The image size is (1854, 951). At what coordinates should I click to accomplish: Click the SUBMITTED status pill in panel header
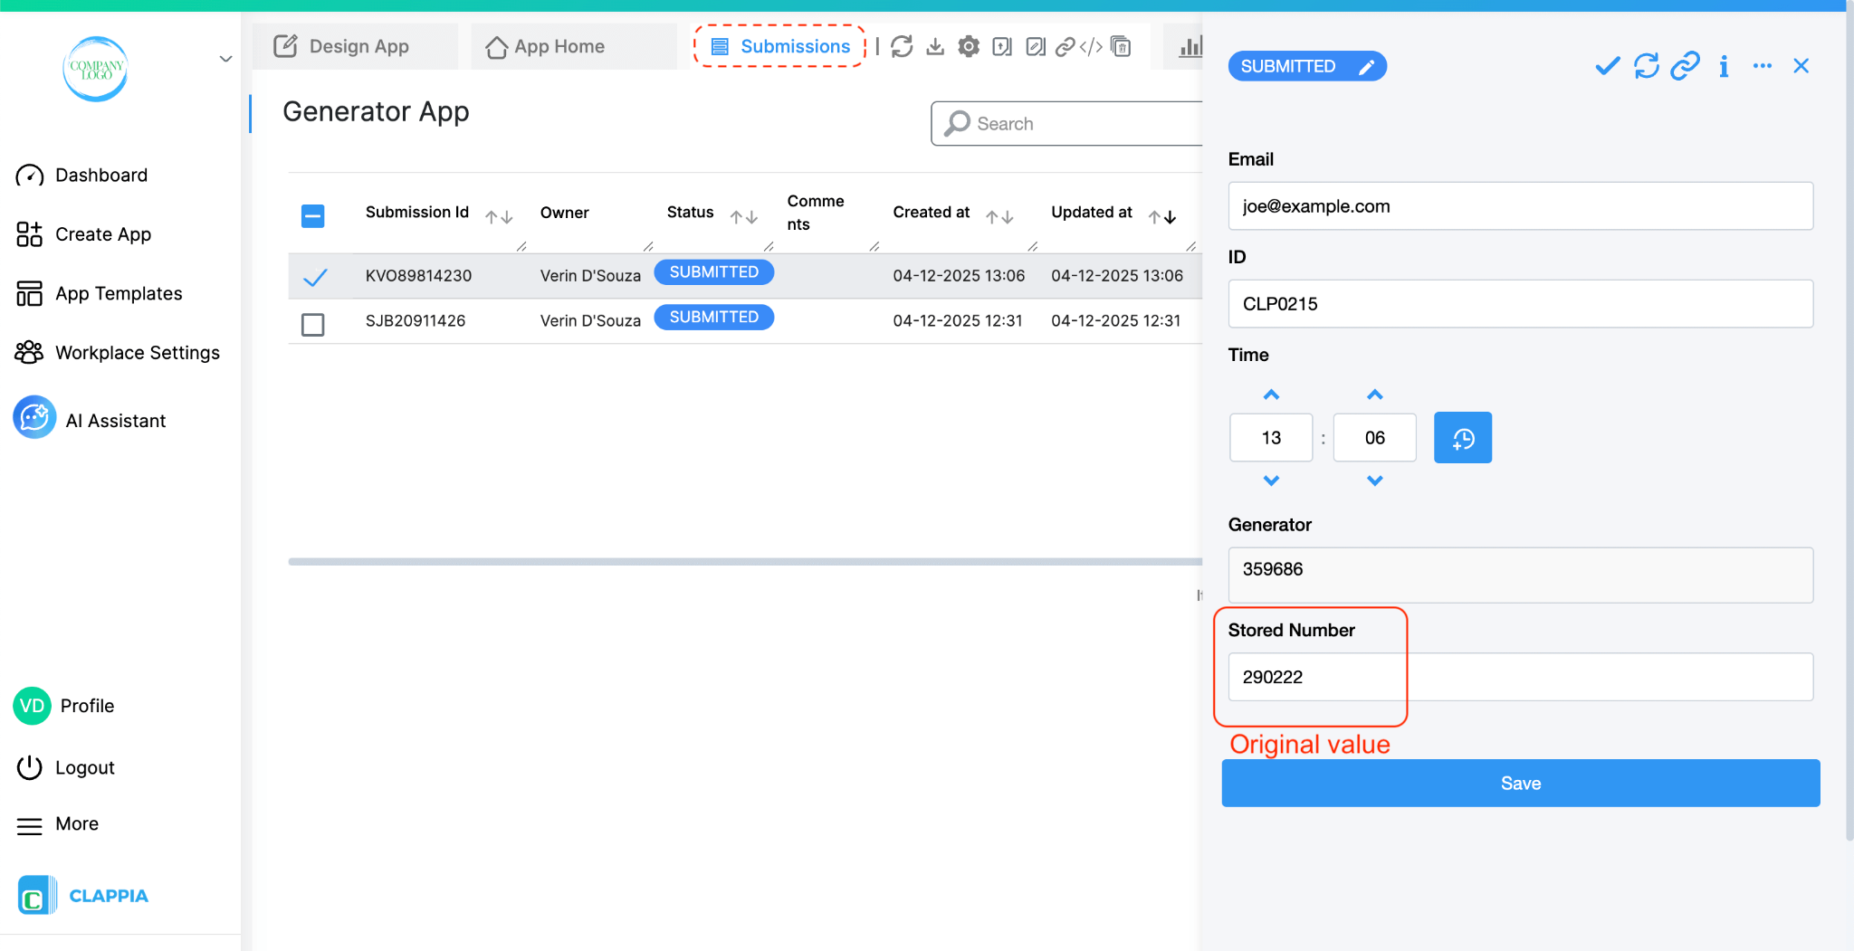click(x=1306, y=66)
